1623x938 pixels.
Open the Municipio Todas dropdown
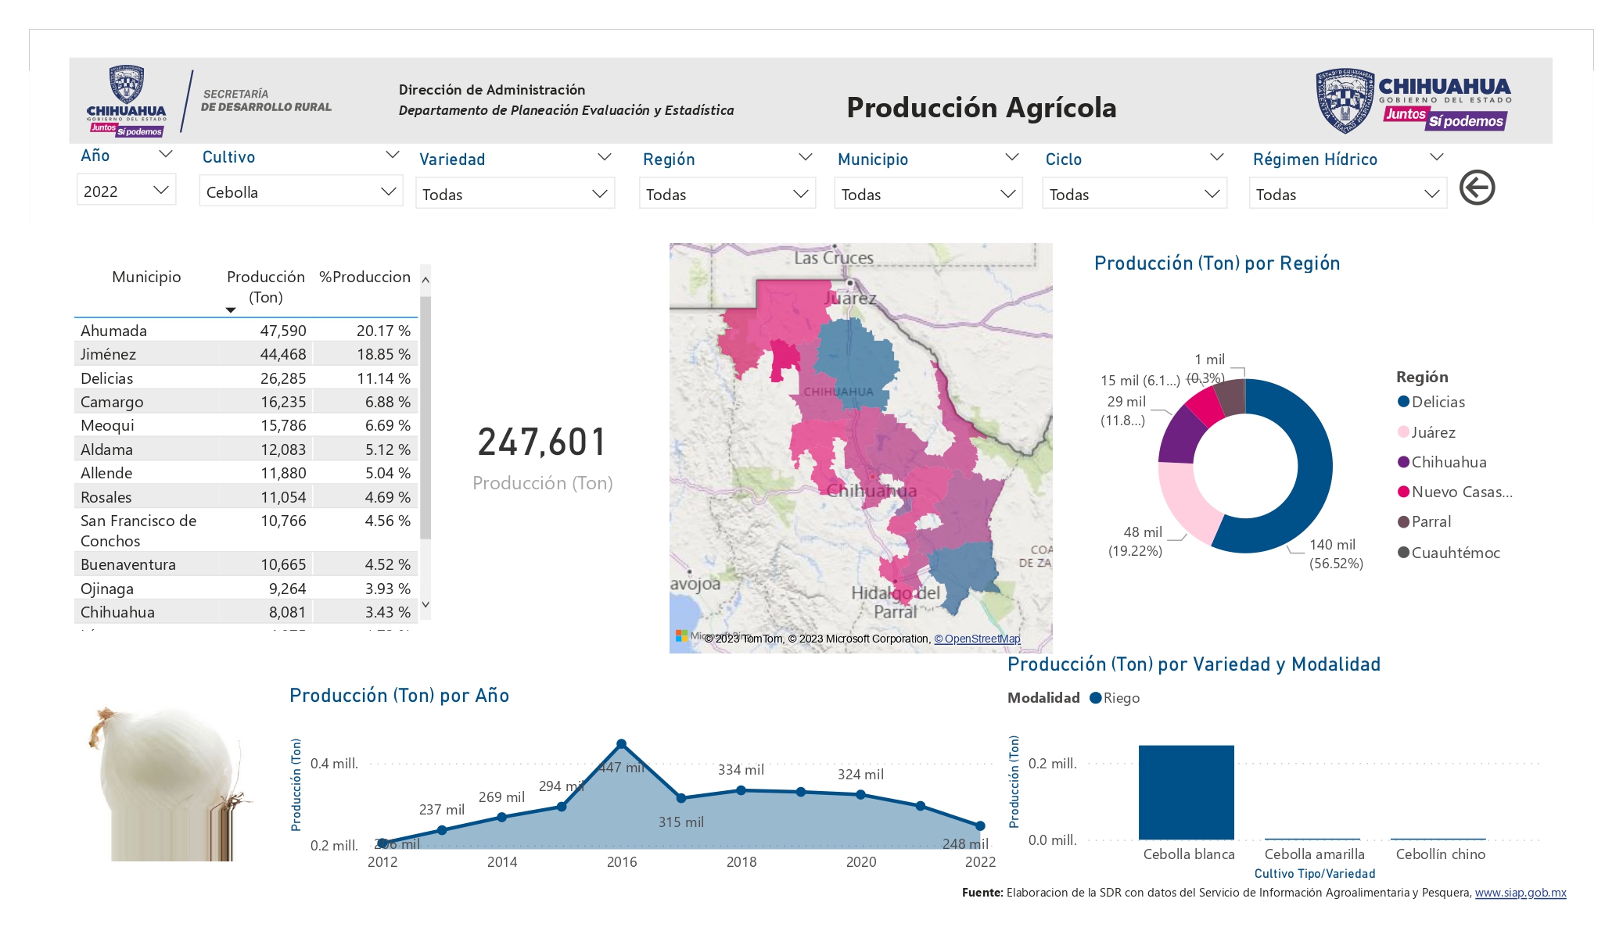(x=928, y=194)
